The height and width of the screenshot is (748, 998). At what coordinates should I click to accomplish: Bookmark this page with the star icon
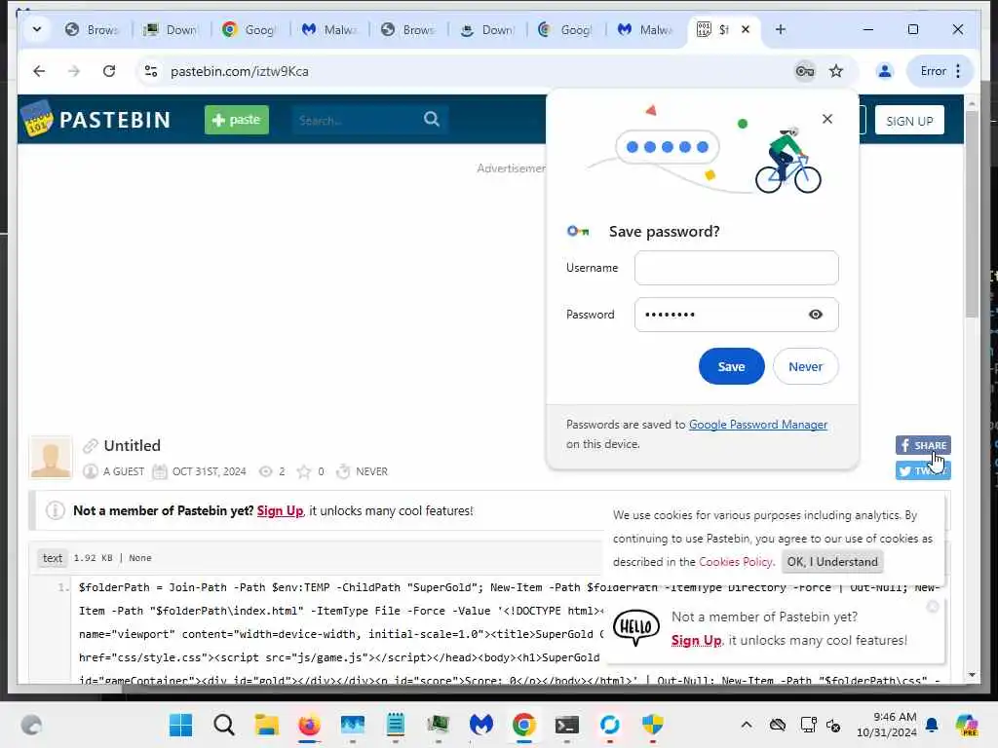pyautogui.click(x=836, y=71)
